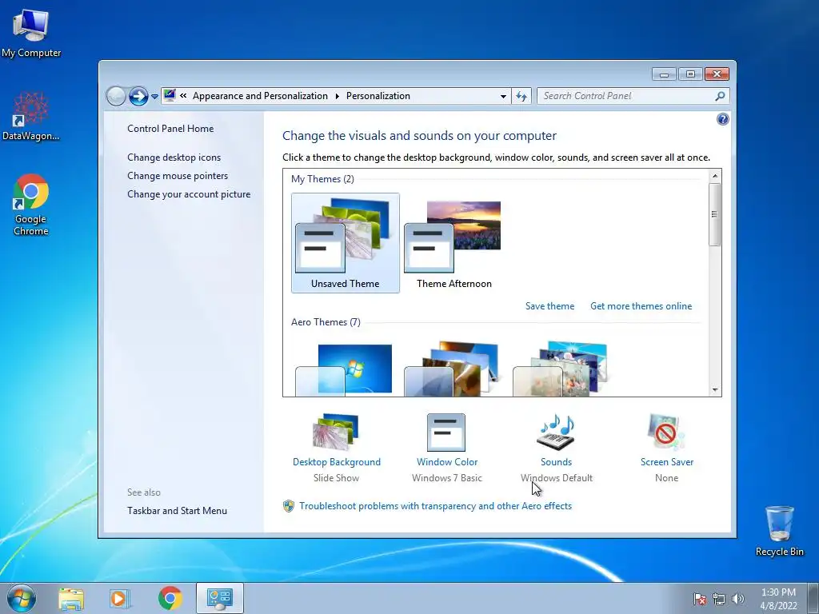Click the shield icon beside Troubleshoot link
819x614 pixels.
[288, 506]
